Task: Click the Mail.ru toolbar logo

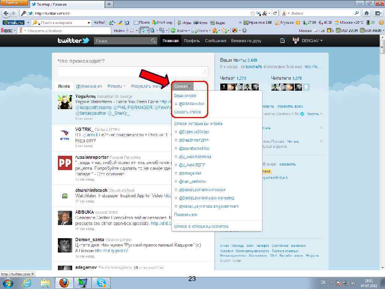Action: [x=14, y=23]
